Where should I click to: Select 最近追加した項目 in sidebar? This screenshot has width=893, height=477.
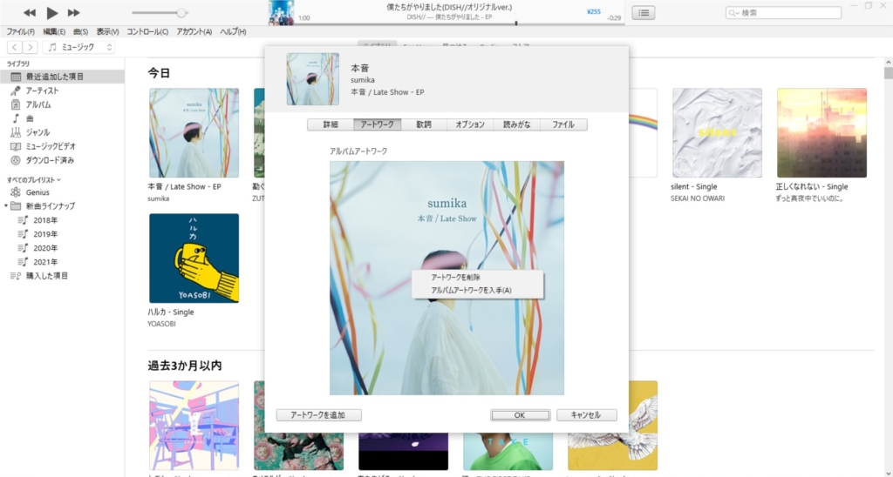coord(62,77)
